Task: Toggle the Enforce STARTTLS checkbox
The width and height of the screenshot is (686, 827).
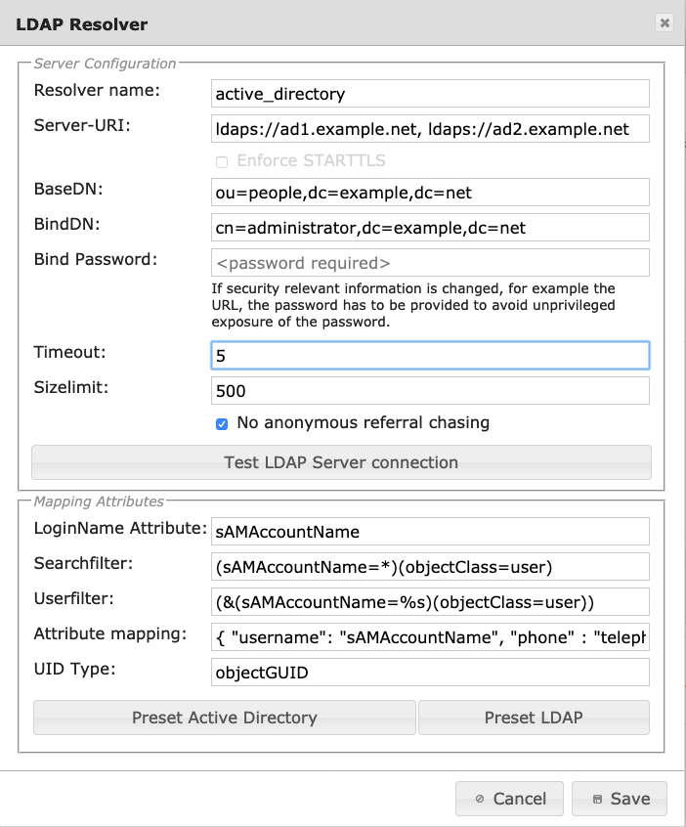Action: pyautogui.click(x=222, y=161)
